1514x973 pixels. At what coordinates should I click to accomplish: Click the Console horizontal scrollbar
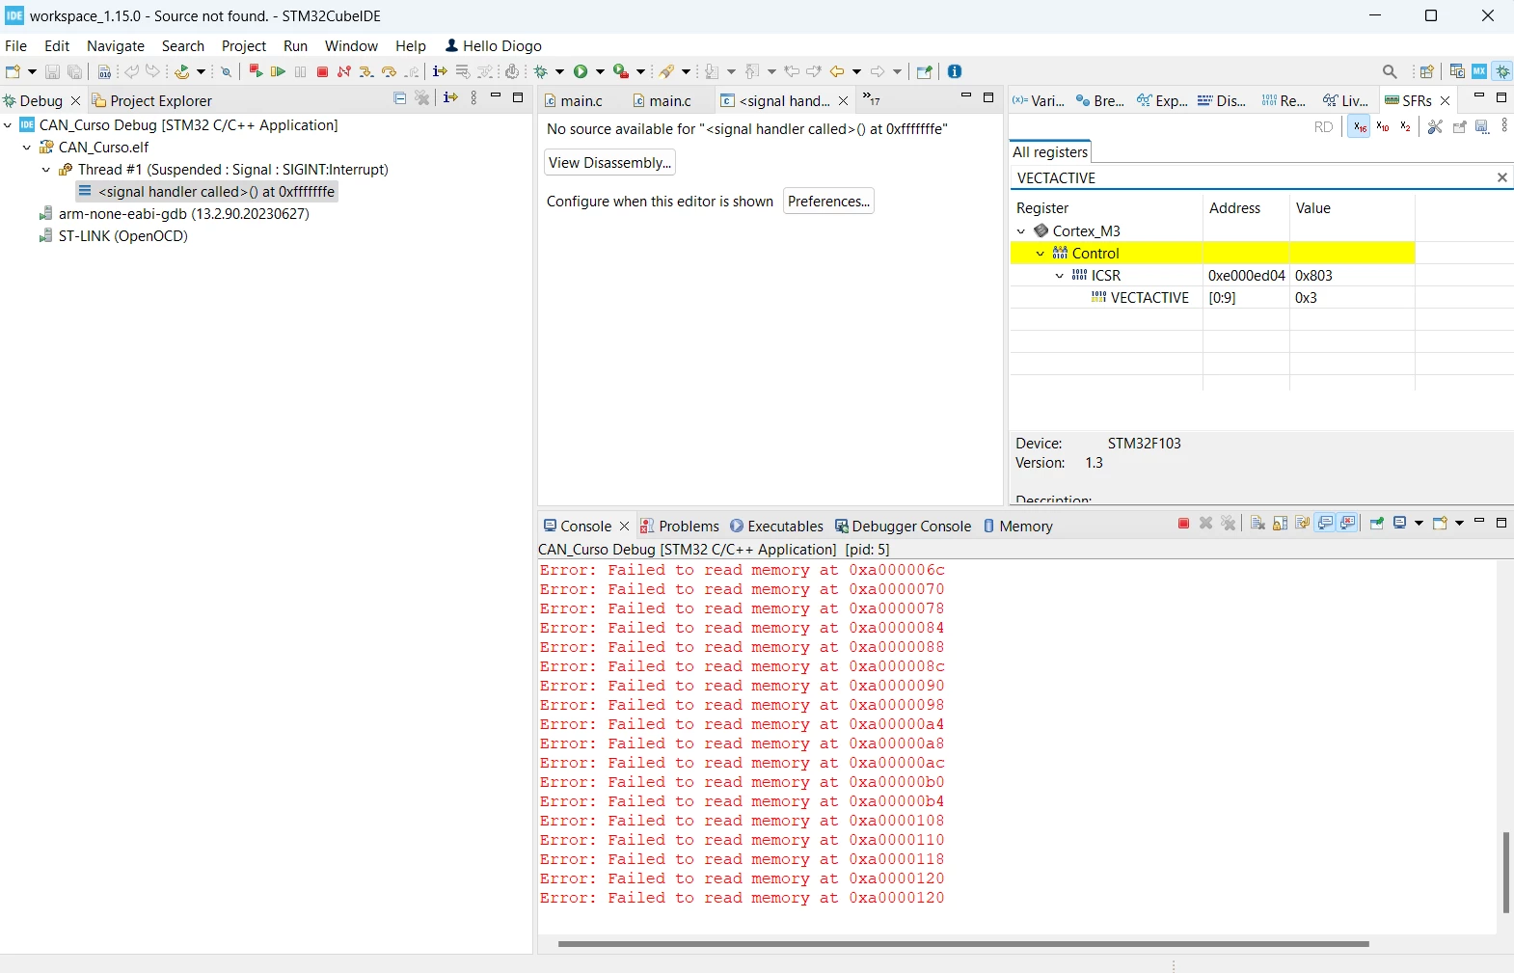(963, 944)
